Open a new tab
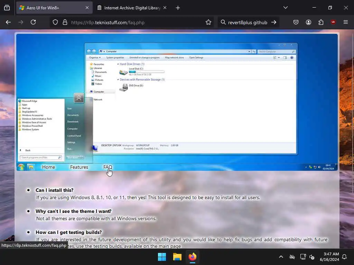 [178, 8]
